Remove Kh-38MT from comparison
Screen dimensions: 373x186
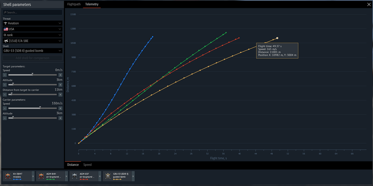pos(33,176)
